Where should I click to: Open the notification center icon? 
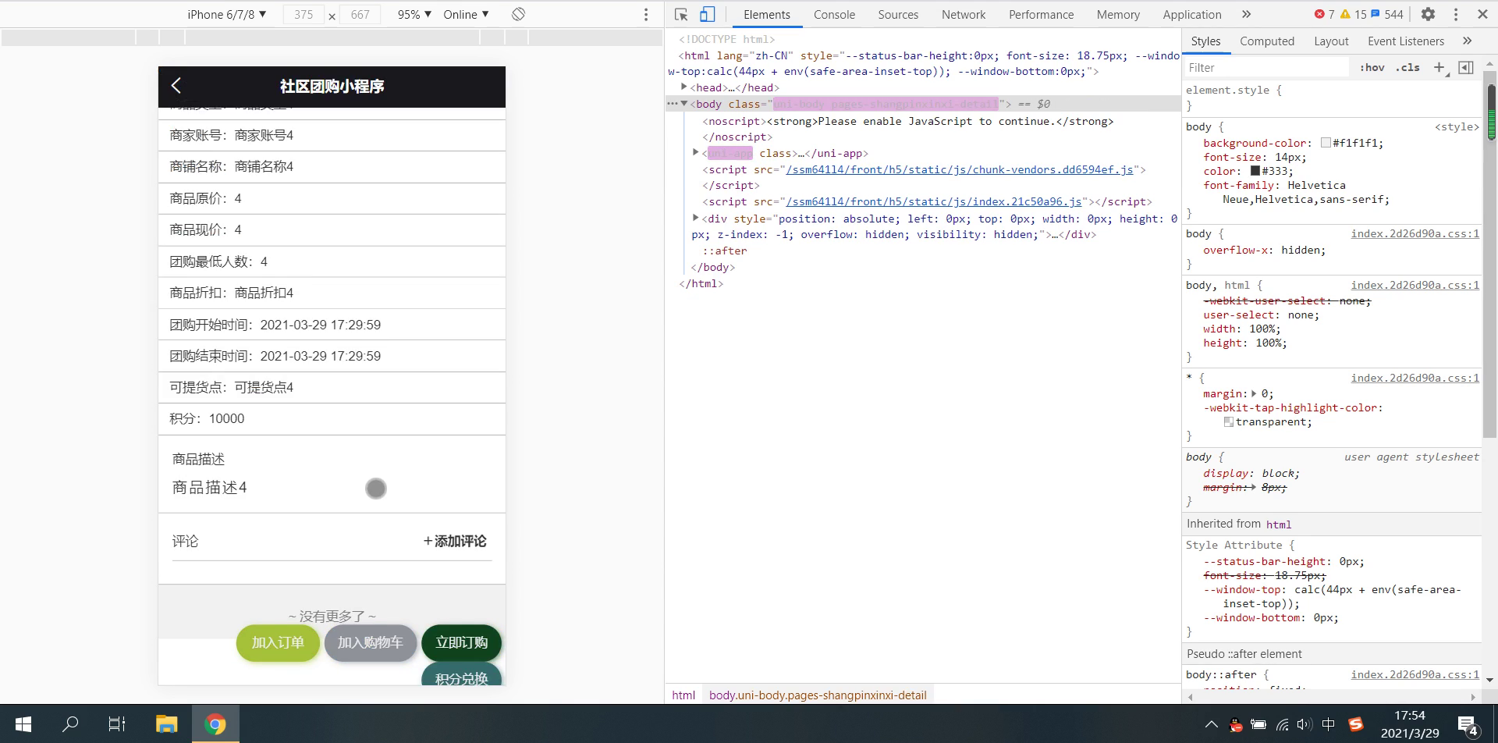pyautogui.click(x=1468, y=725)
